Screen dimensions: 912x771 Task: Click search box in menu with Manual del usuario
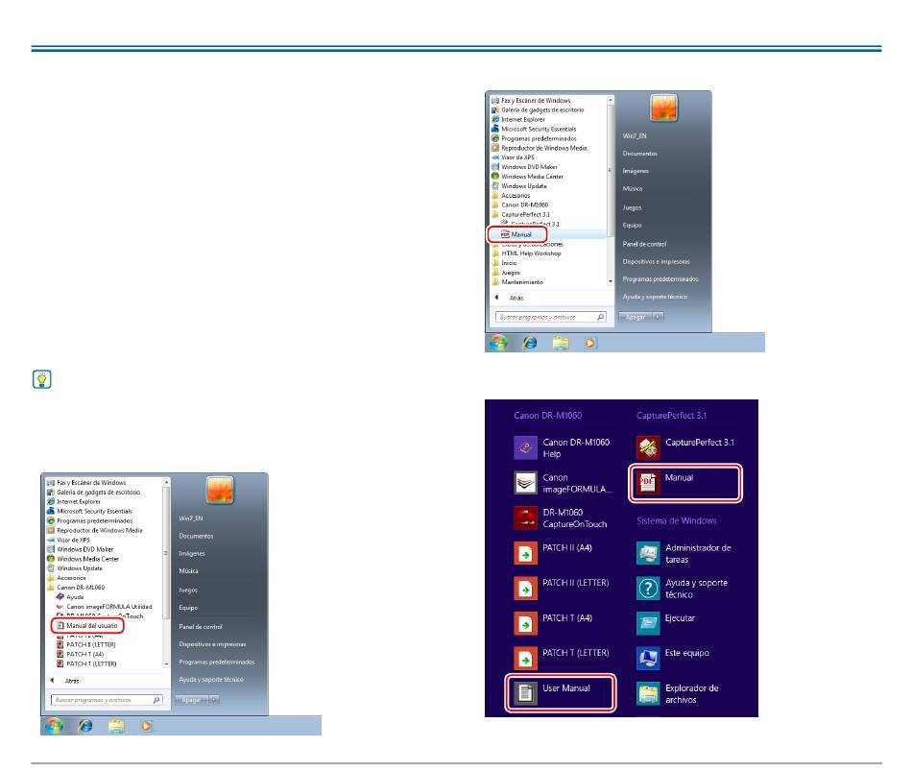(107, 700)
